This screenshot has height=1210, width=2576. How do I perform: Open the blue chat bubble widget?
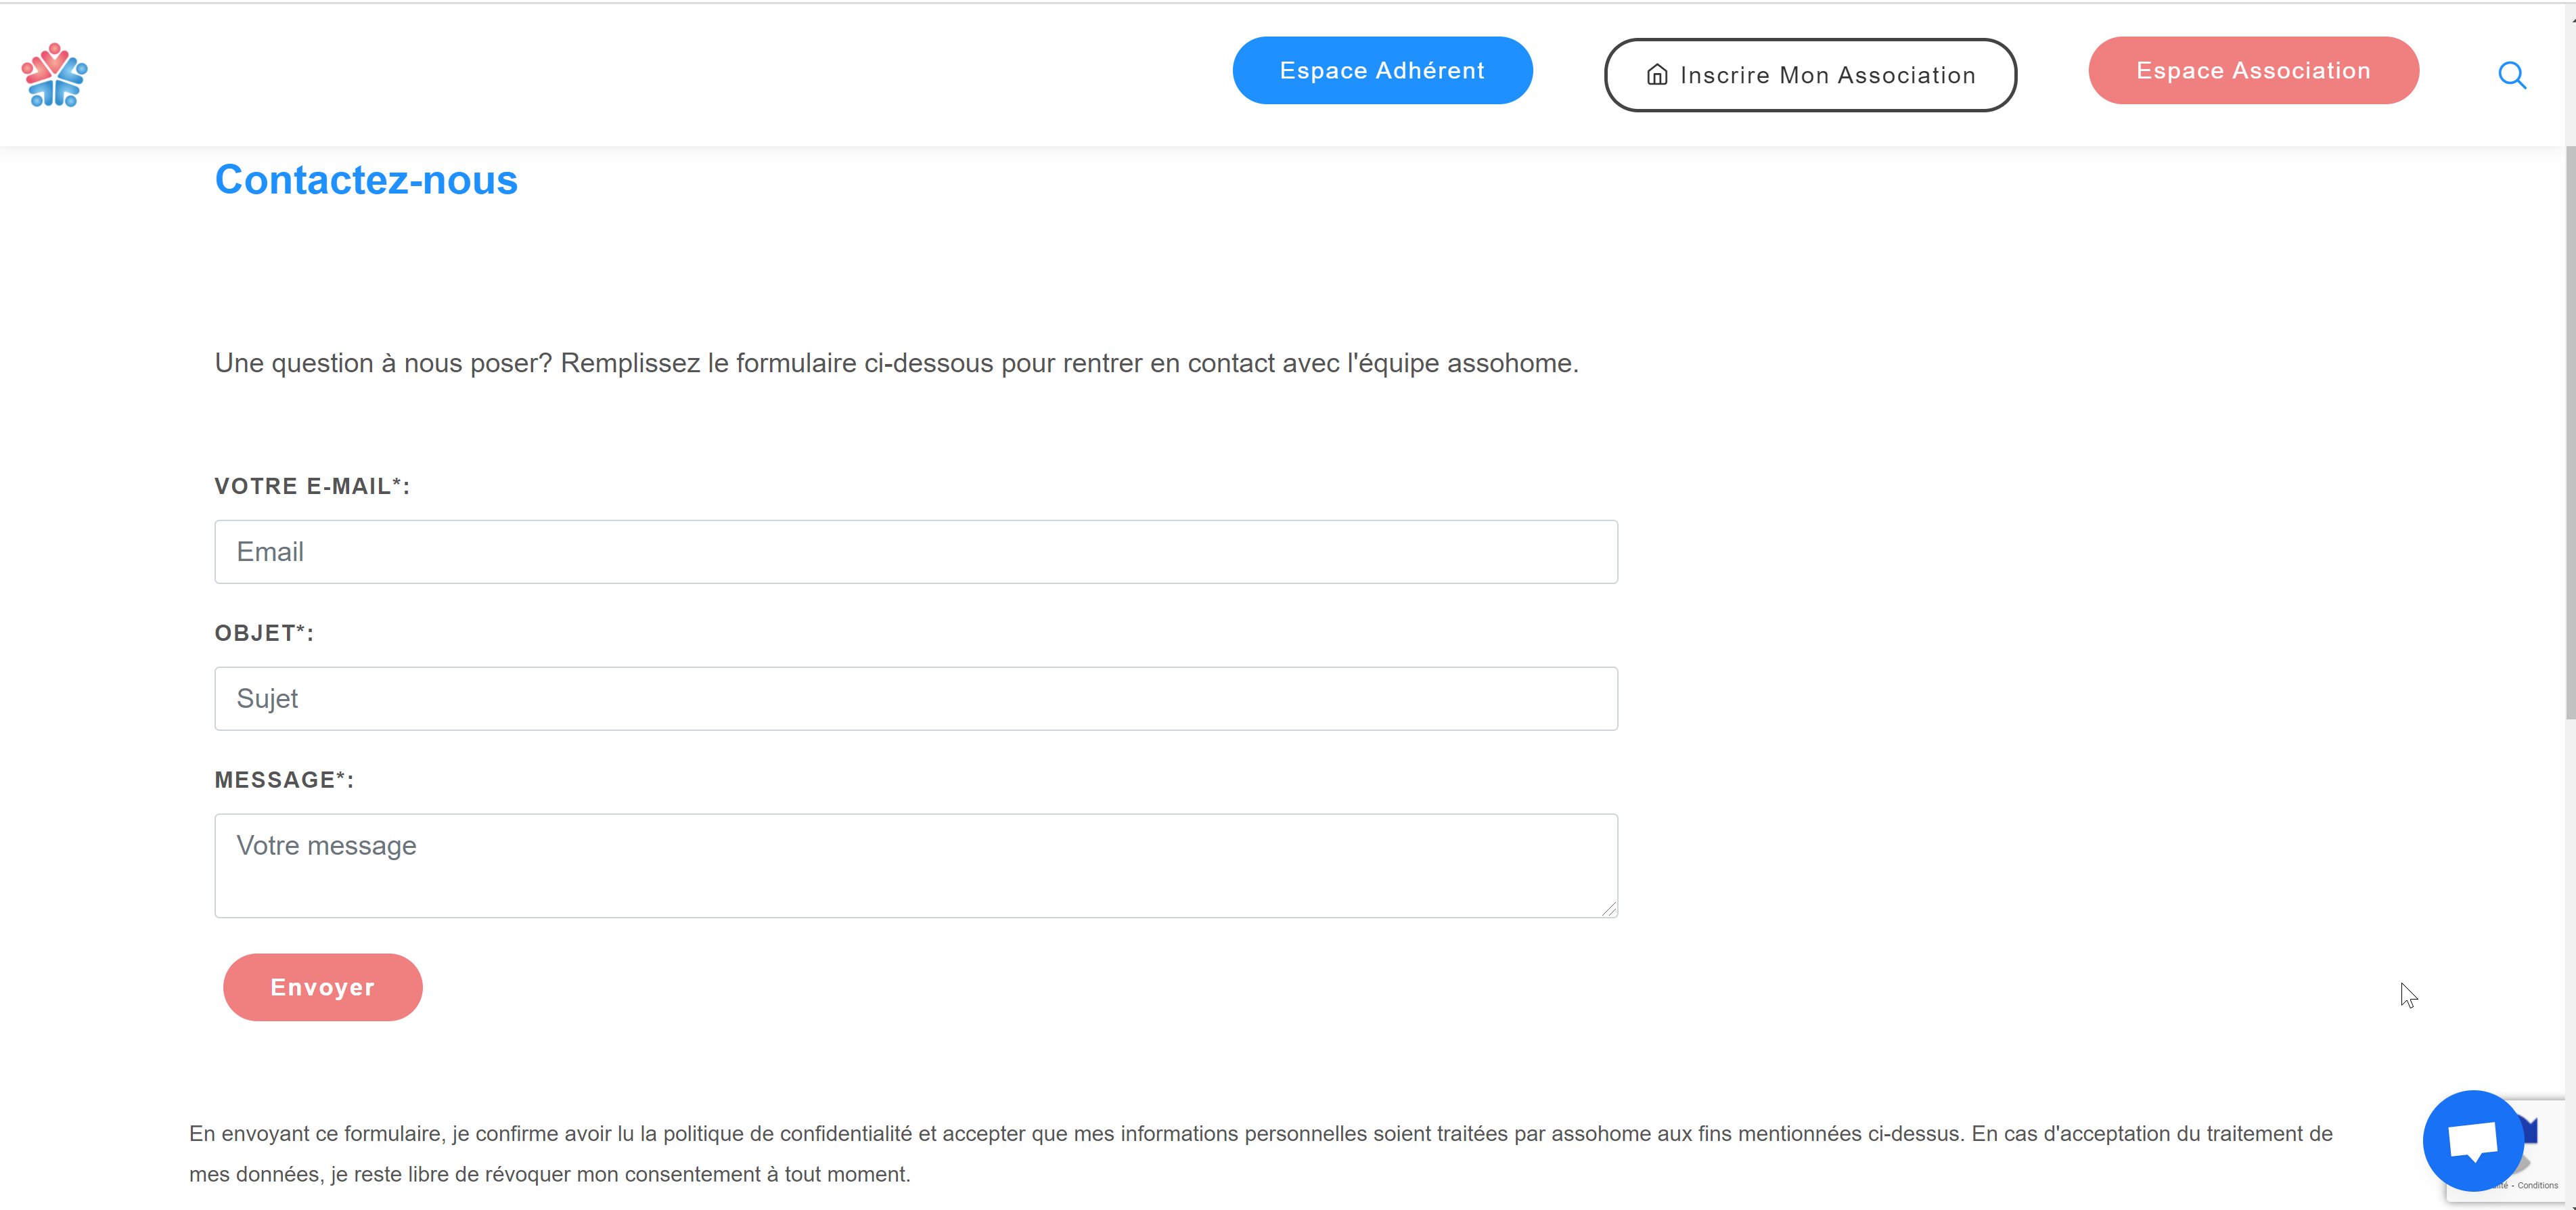click(2472, 1140)
